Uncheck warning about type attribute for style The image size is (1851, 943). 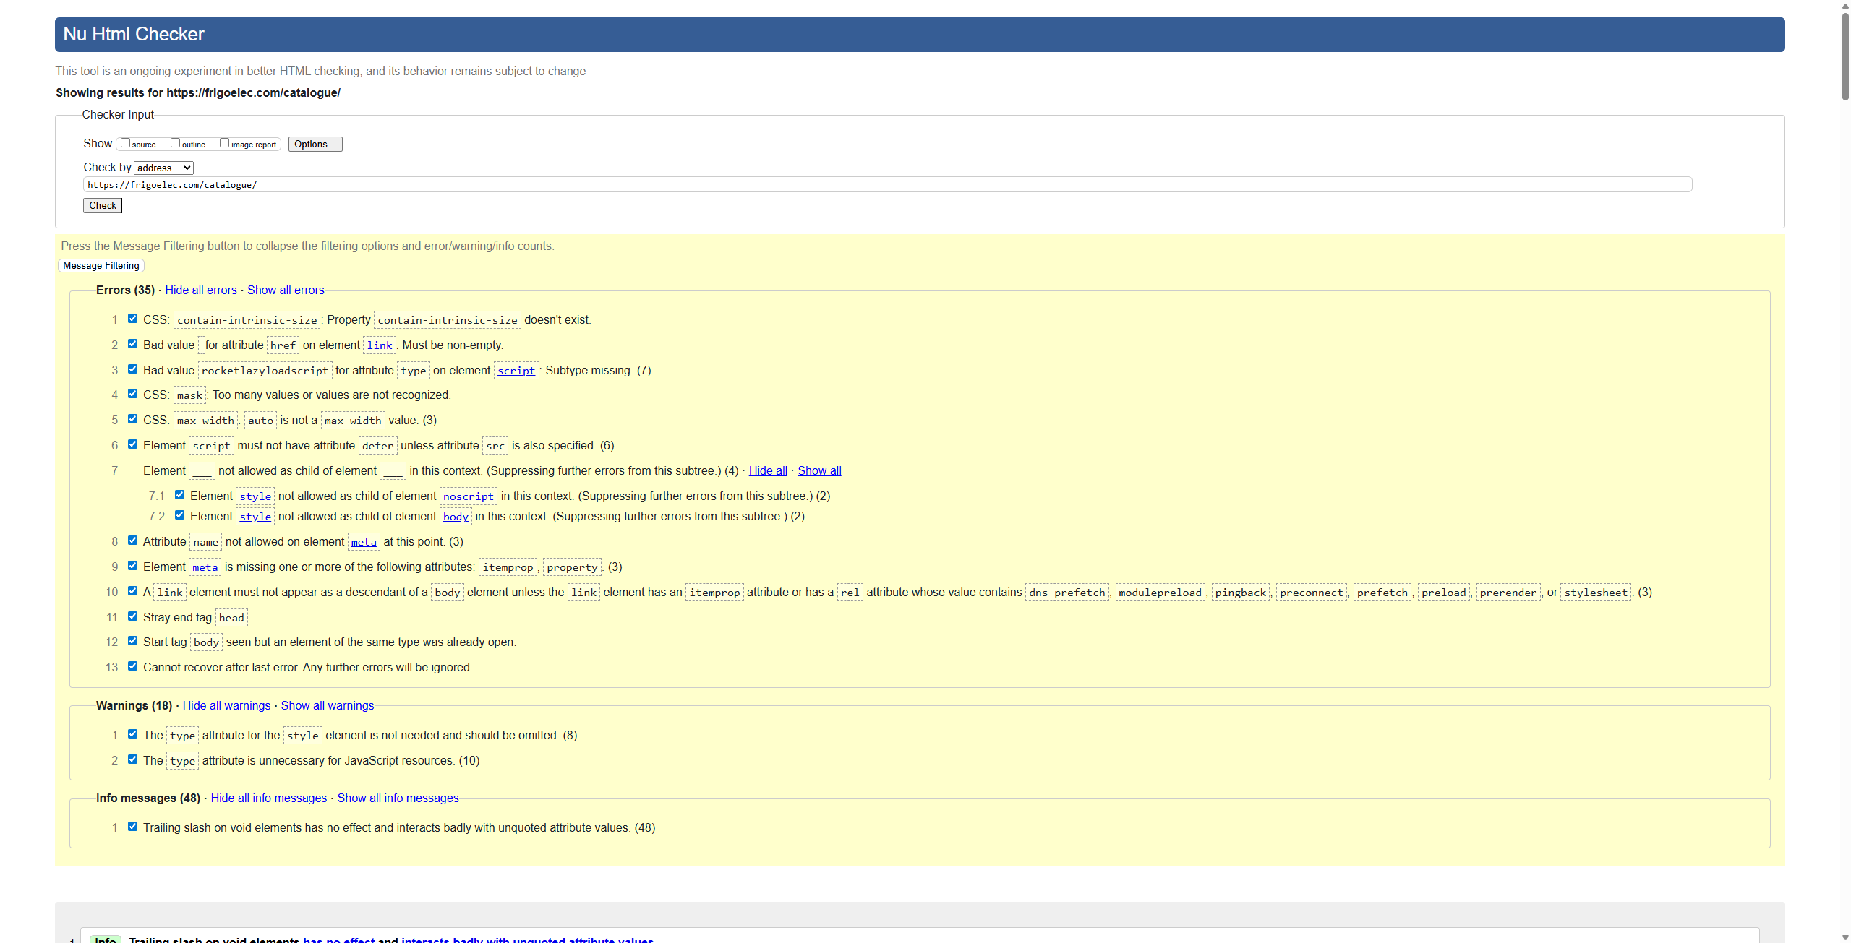point(132,733)
